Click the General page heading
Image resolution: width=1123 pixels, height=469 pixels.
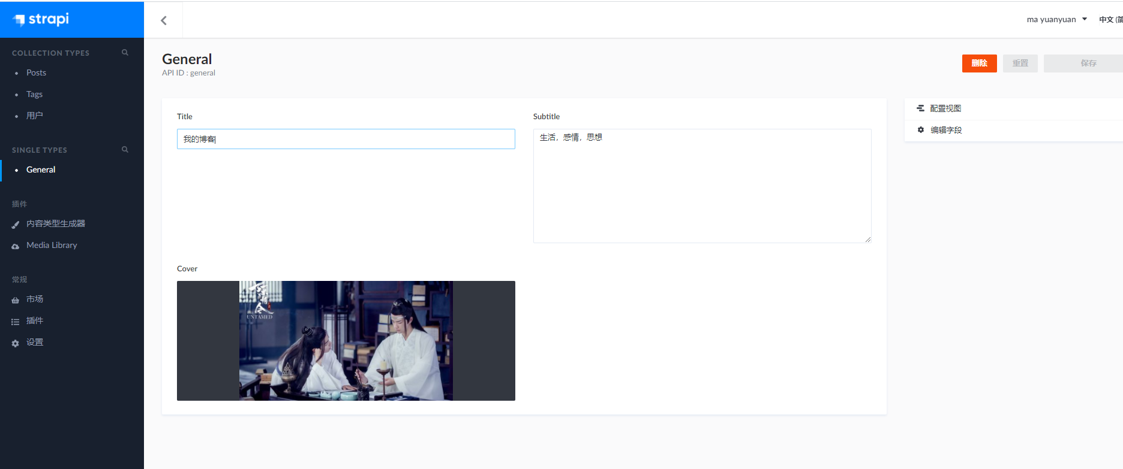tap(187, 59)
